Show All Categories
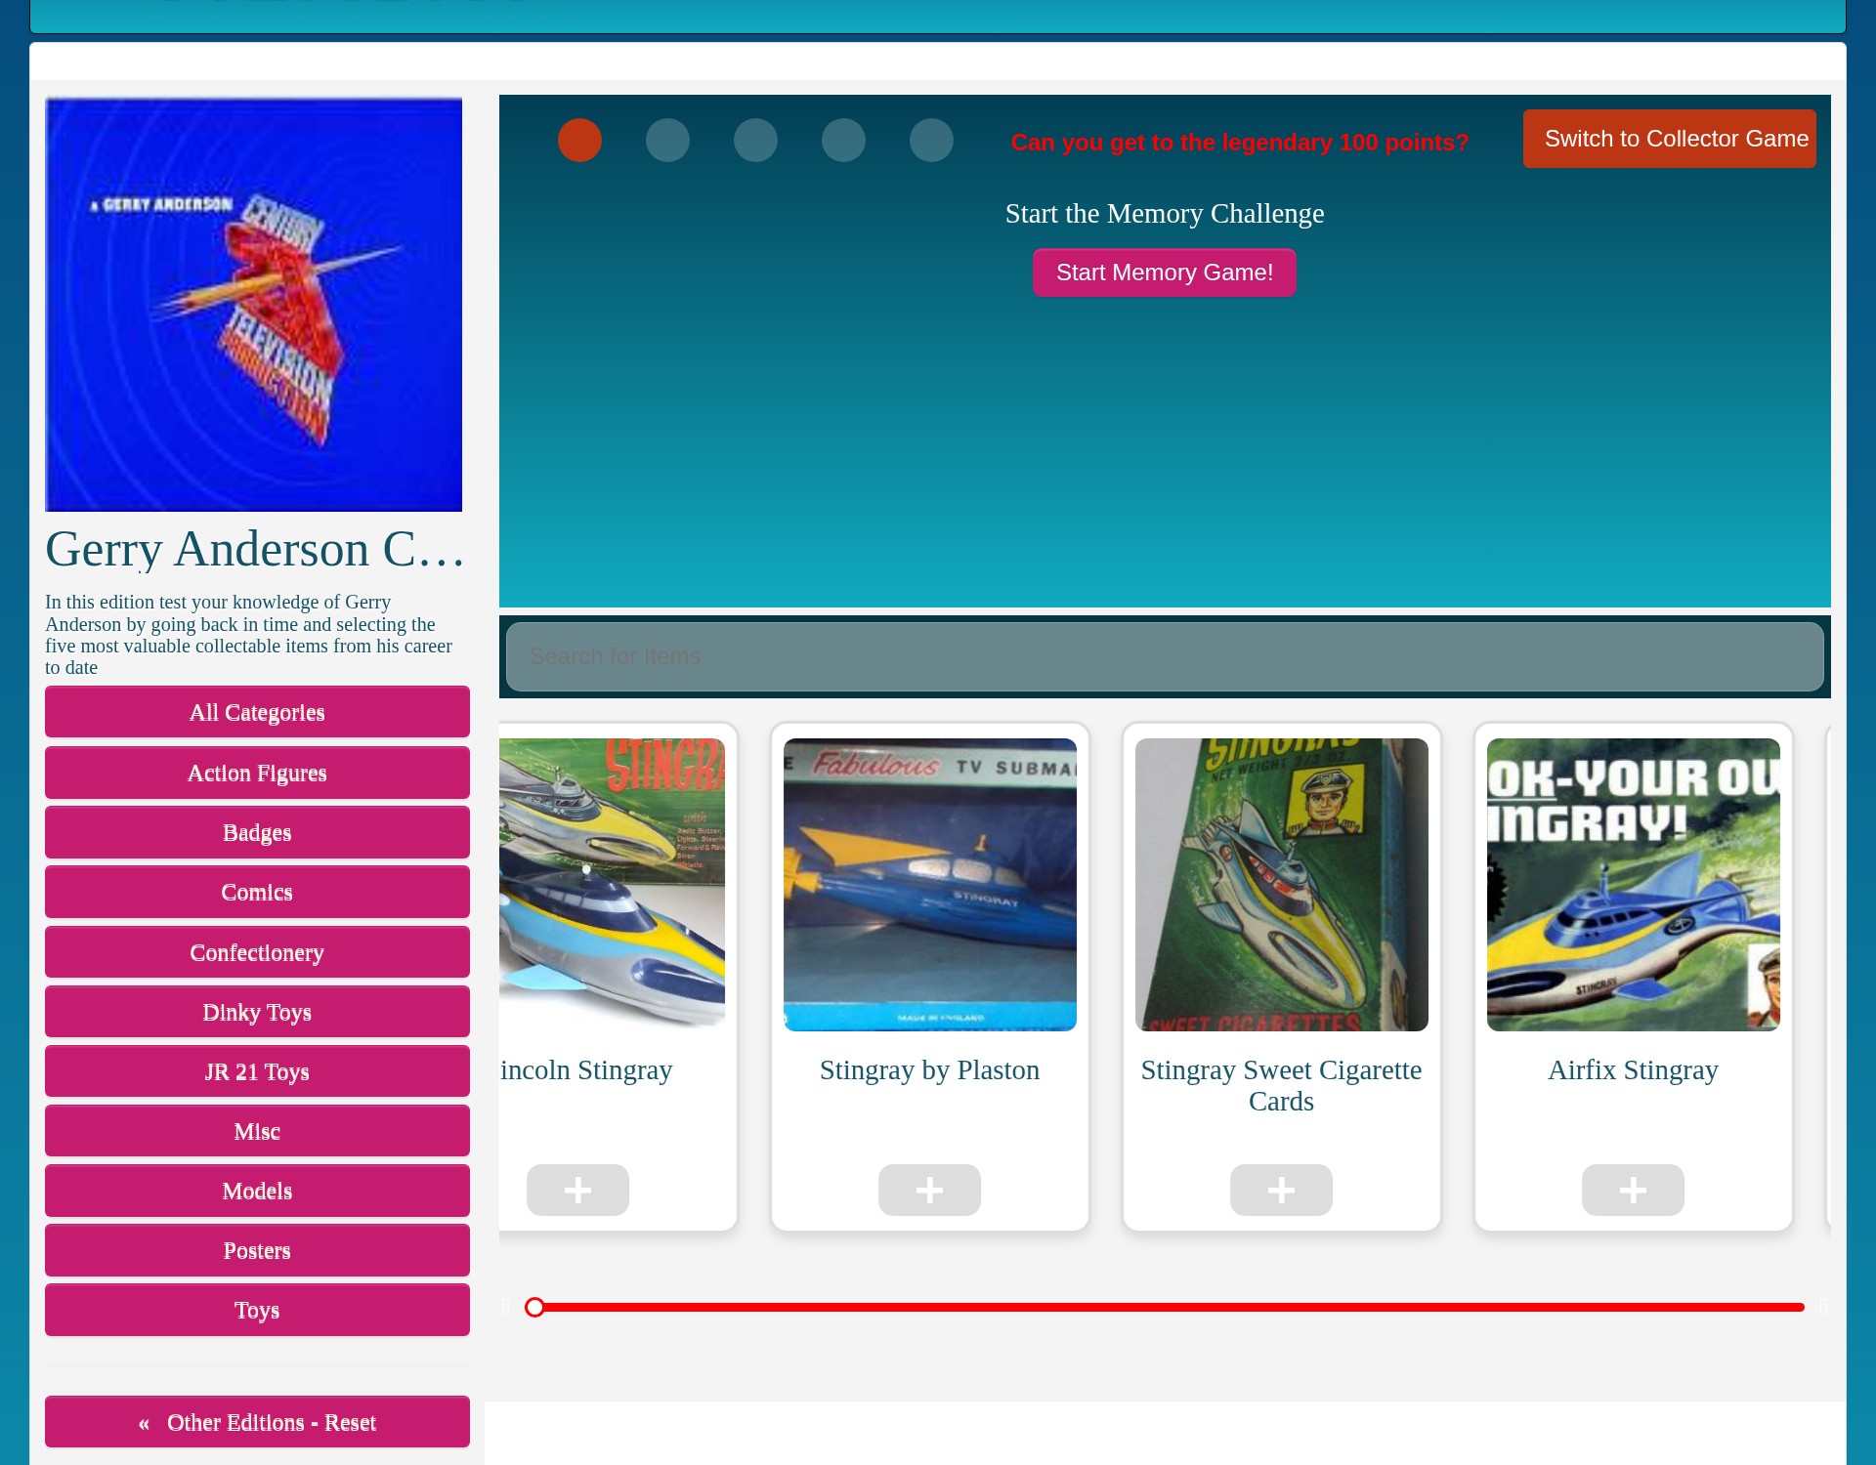The width and height of the screenshot is (1876, 1465). point(257,712)
